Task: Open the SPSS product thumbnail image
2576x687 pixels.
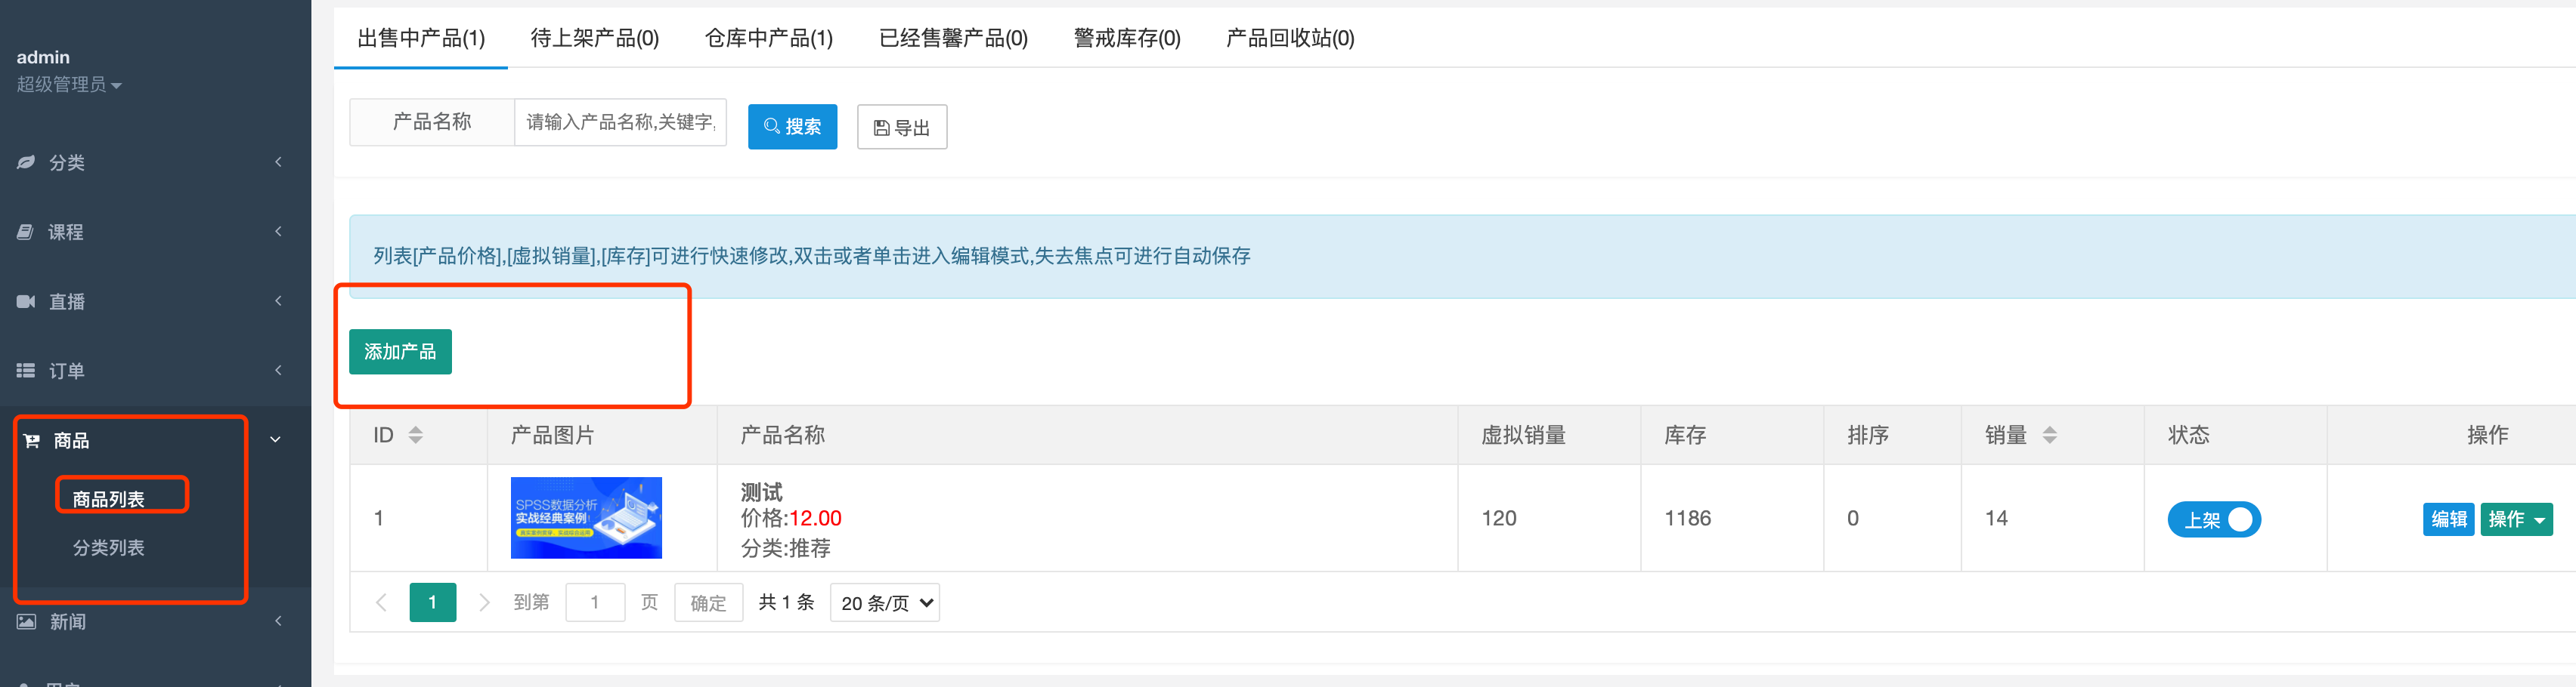Action: pos(586,518)
